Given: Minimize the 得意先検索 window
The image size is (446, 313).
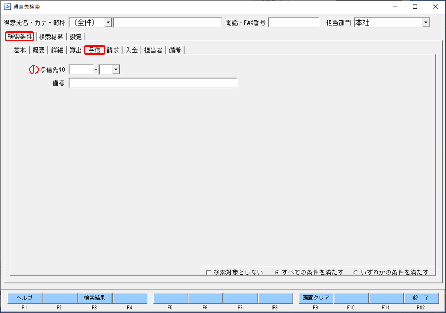Looking at the screenshot, I should click(x=395, y=7).
